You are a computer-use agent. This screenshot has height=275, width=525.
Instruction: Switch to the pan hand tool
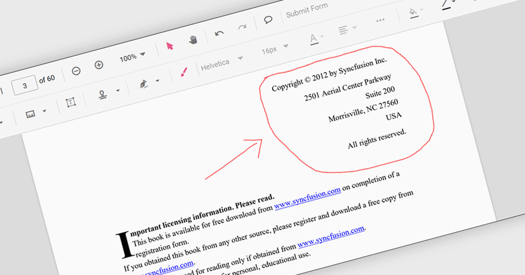pyautogui.click(x=193, y=40)
